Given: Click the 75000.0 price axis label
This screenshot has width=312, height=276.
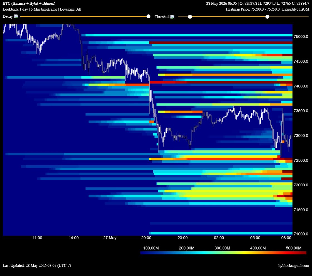Looking at the screenshot, I should (x=301, y=36).
